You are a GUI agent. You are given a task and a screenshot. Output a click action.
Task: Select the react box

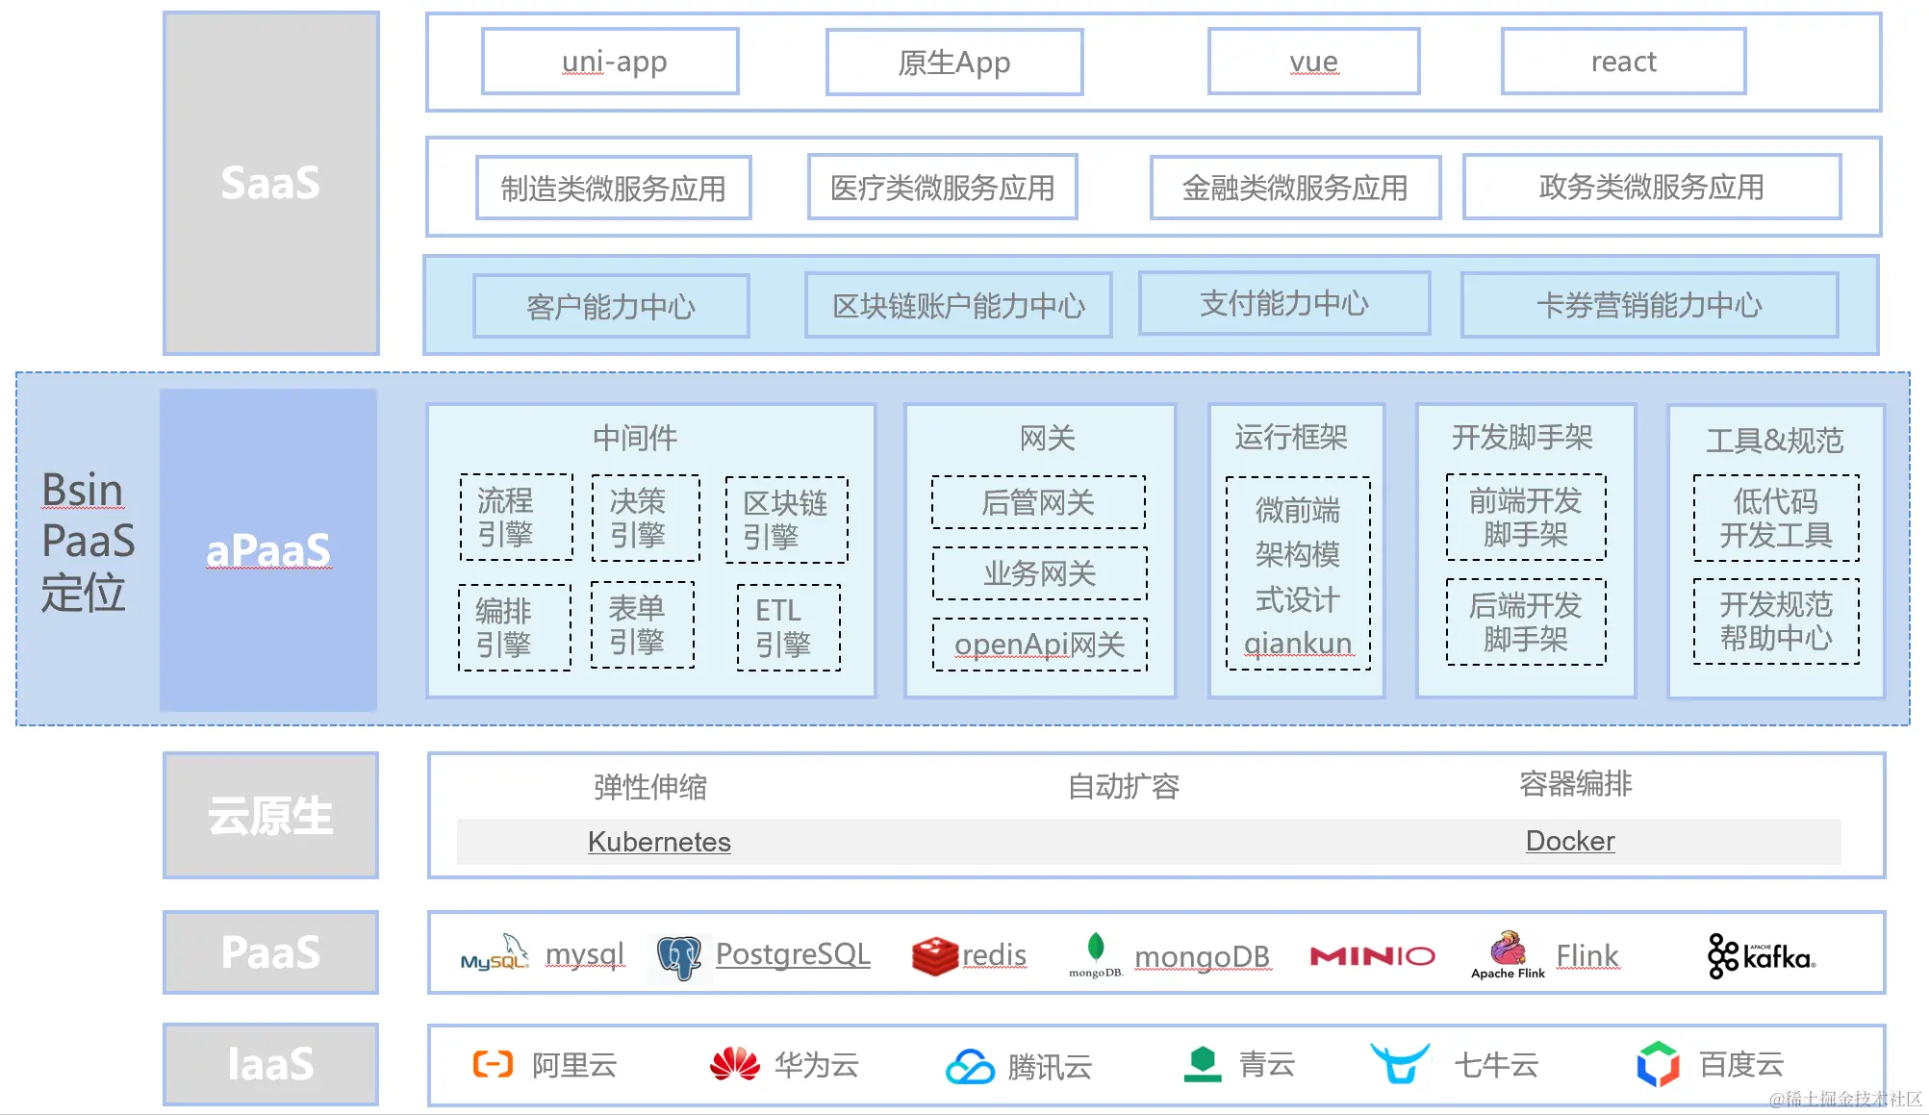pyautogui.click(x=1623, y=63)
